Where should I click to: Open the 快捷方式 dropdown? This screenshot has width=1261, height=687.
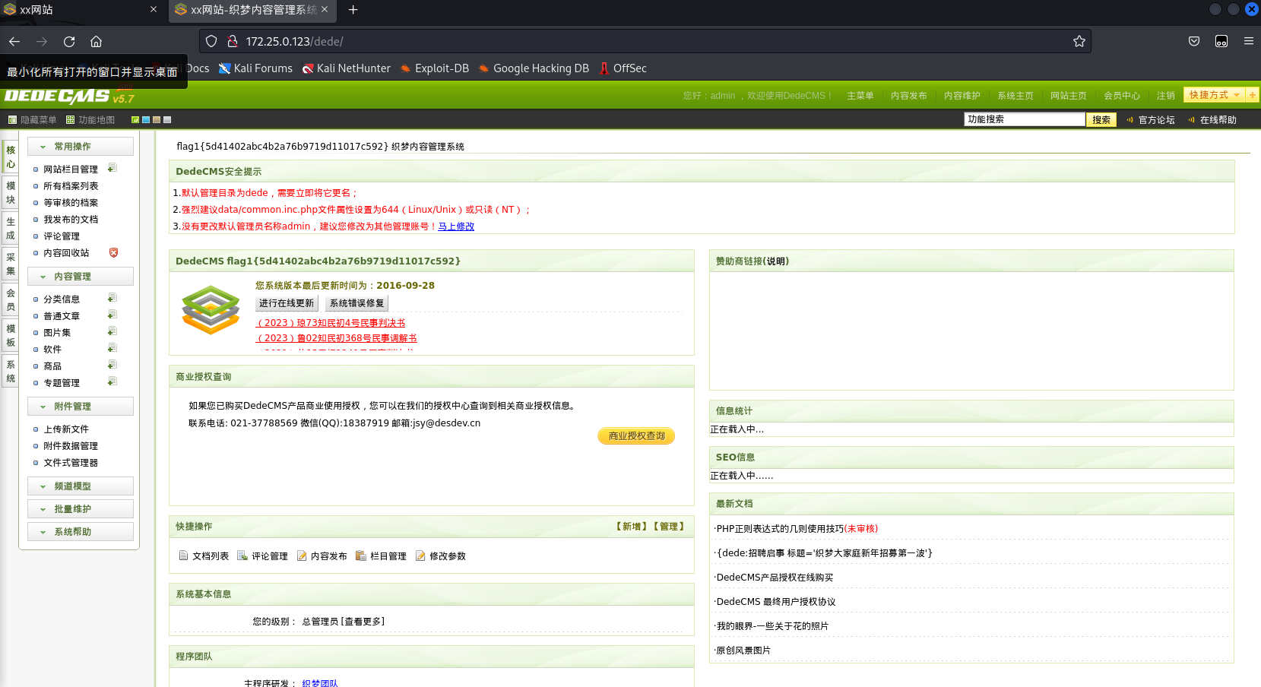click(1215, 95)
